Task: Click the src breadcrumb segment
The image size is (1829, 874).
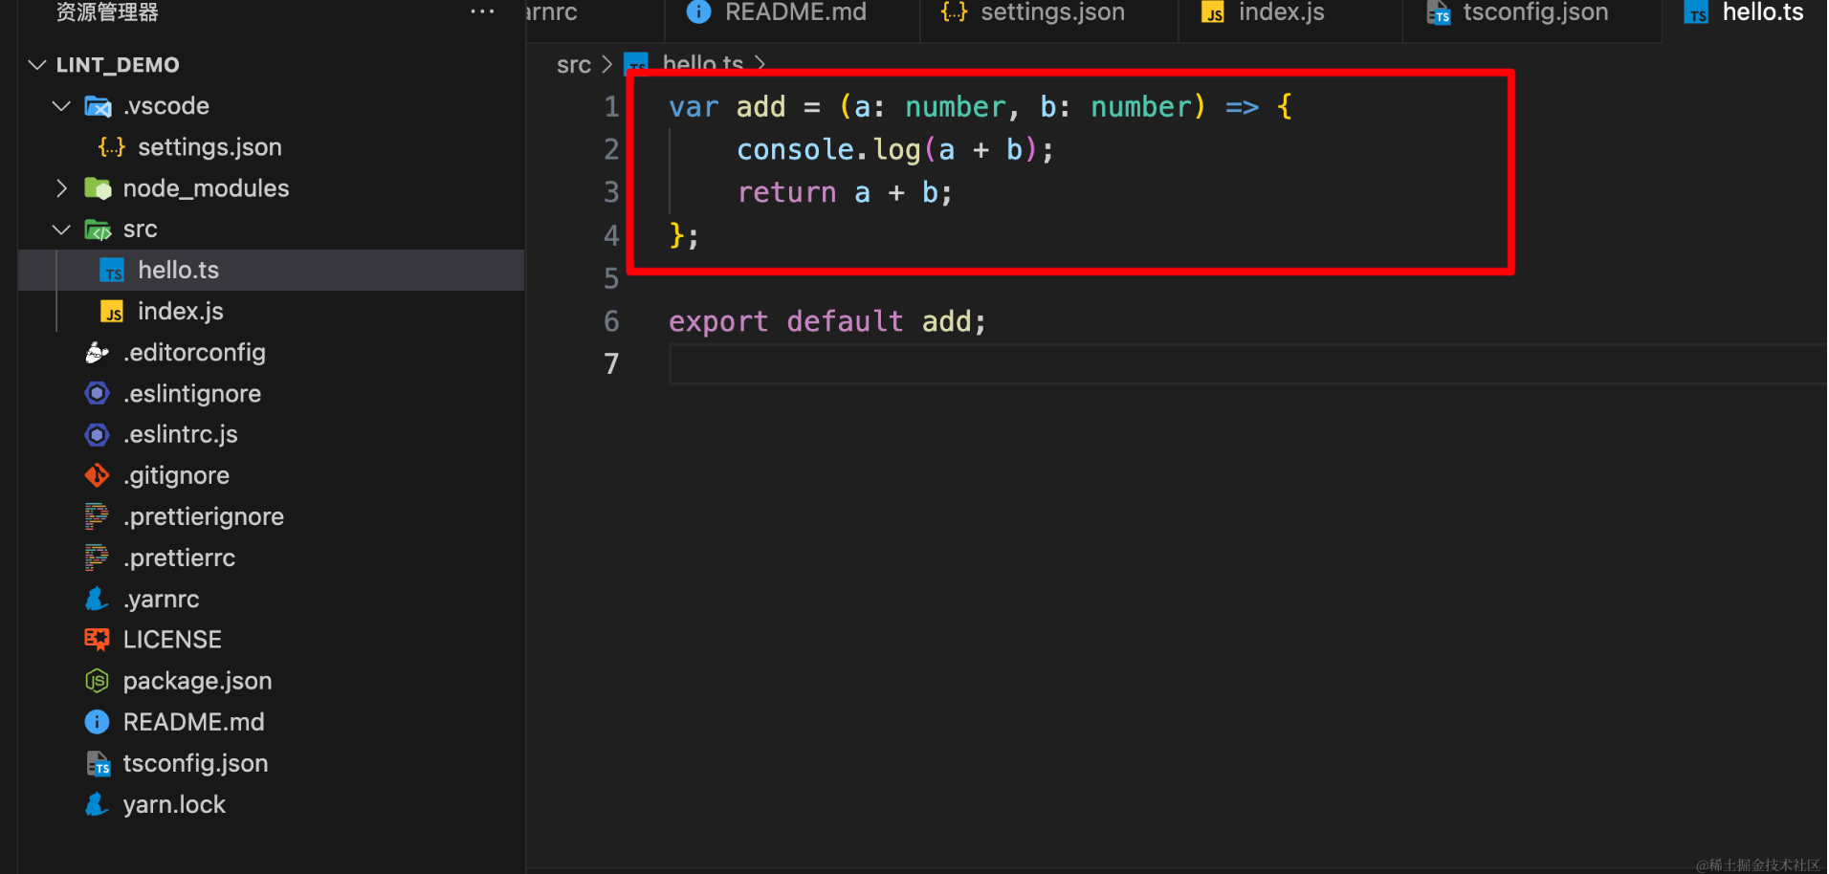Action: [x=574, y=64]
